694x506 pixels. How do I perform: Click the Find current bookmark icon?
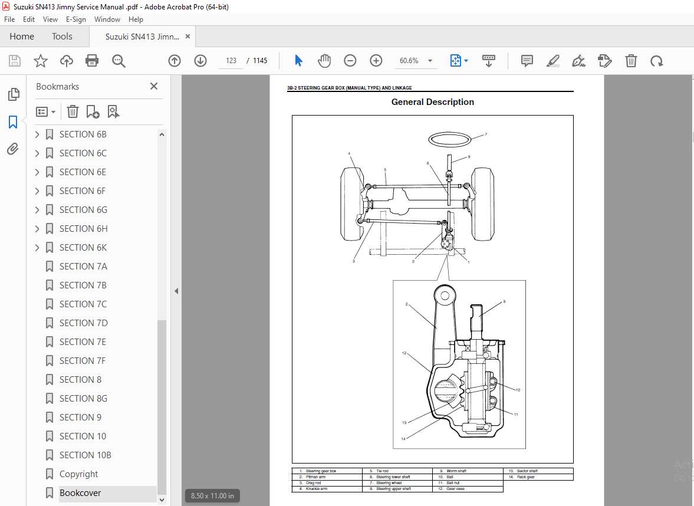click(113, 111)
